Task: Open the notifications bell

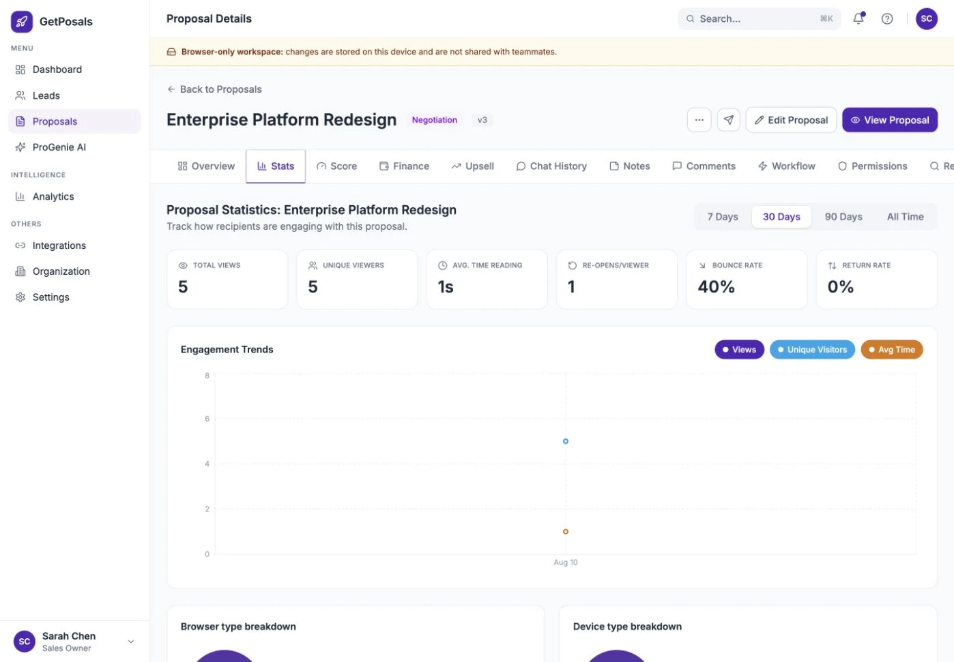Action: [x=858, y=18]
